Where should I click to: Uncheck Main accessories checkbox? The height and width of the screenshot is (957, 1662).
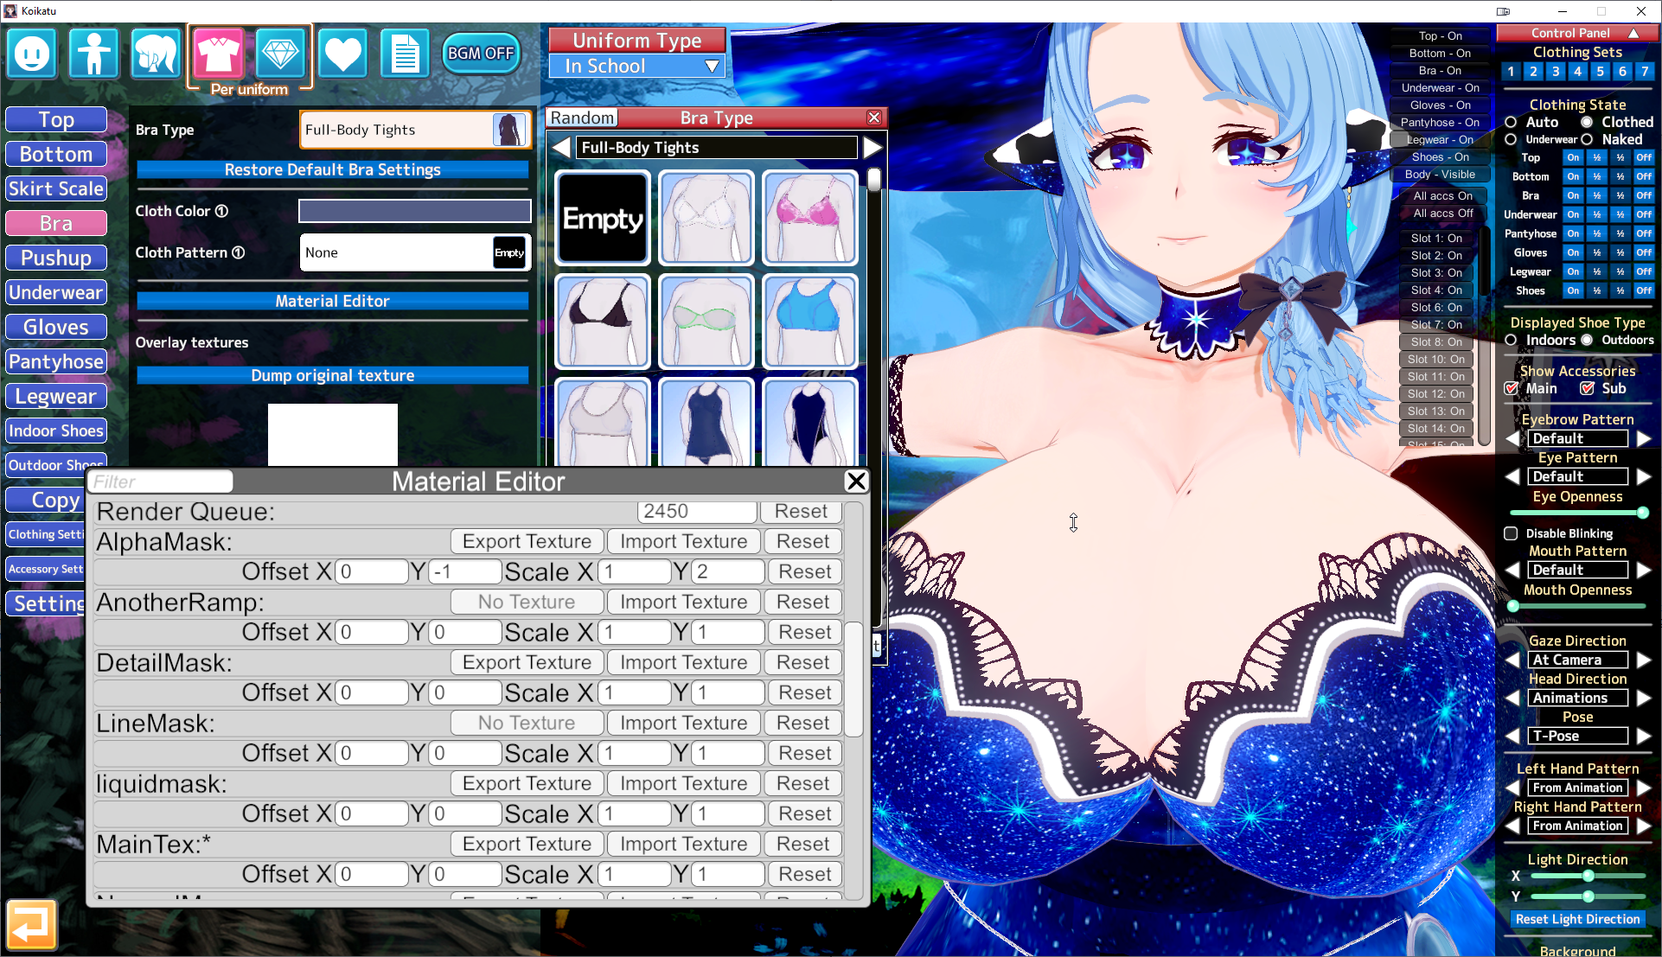[1511, 389]
